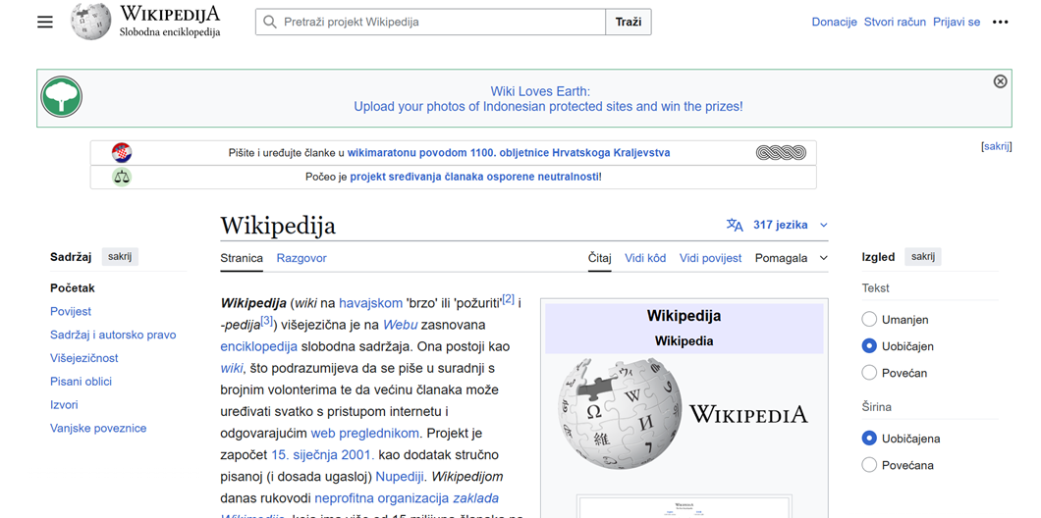
Task: Open the neprofitna organizacija link
Action: (x=382, y=498)
